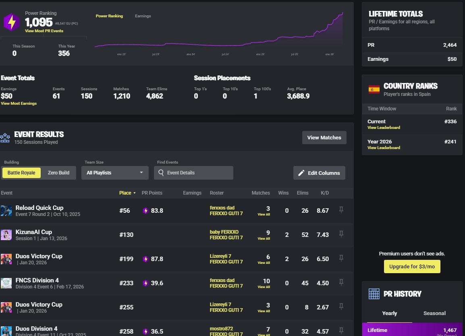Pin the KizunaAI Cup row

click(x=341, y=234)
